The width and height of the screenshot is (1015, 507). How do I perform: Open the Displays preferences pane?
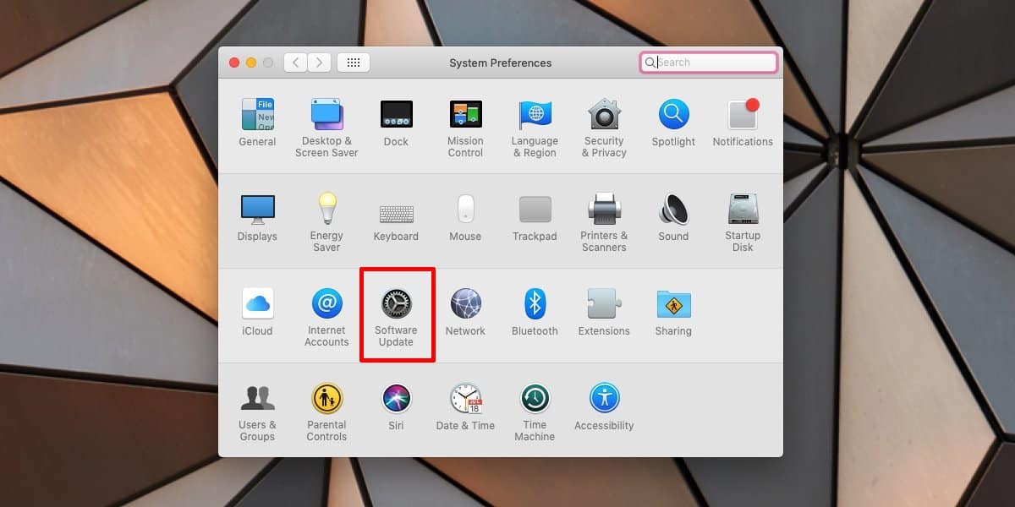(257, 217)
